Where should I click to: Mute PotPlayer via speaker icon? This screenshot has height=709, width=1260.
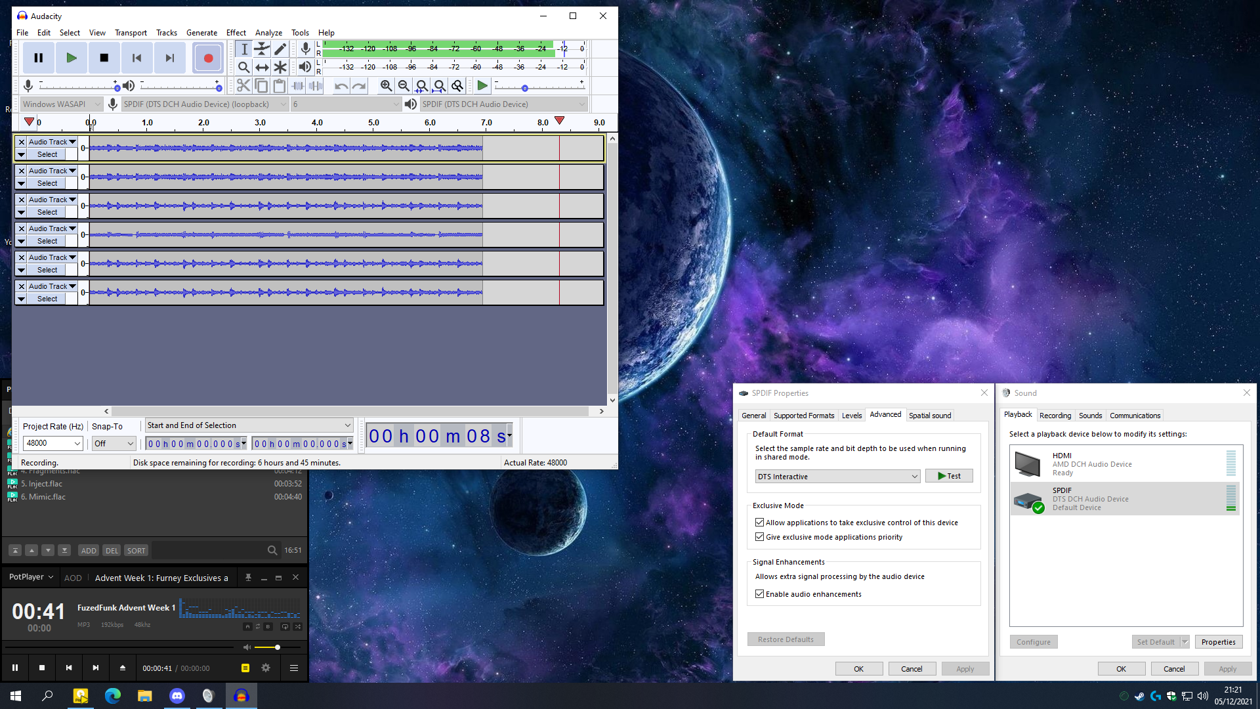pos(247,647)
